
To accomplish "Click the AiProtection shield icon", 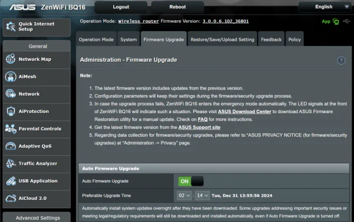I will click(11, 111).
